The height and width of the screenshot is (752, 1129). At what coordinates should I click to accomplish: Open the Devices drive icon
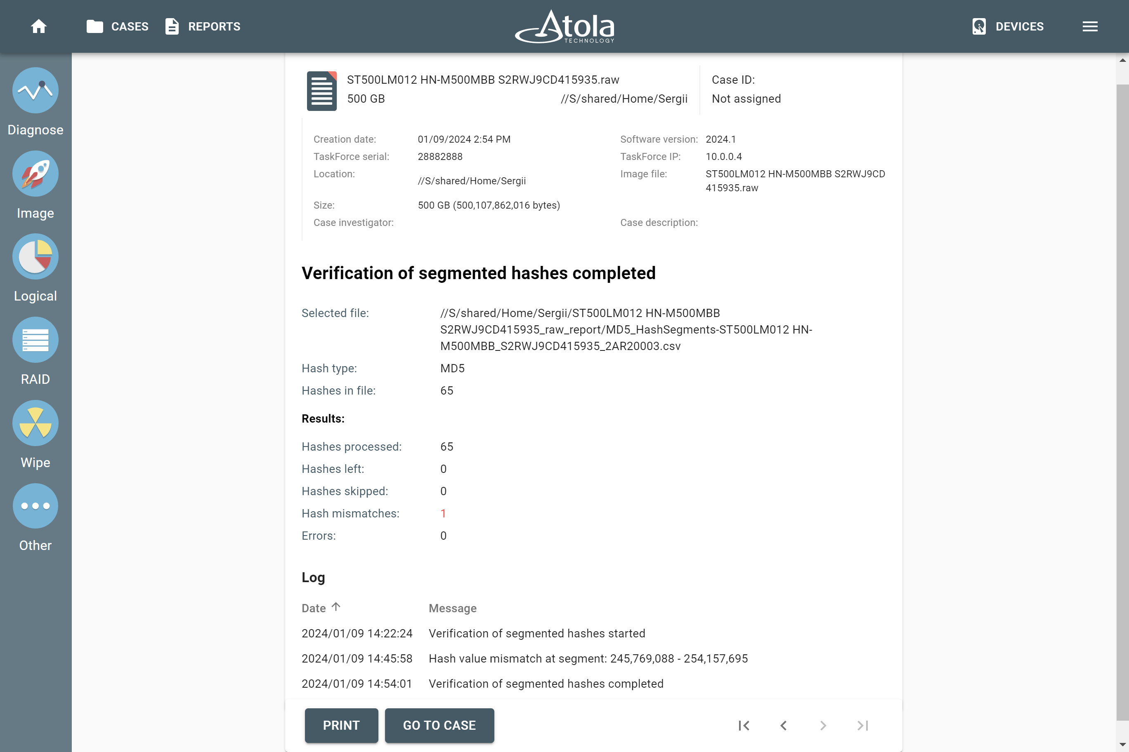click(979, 26)
